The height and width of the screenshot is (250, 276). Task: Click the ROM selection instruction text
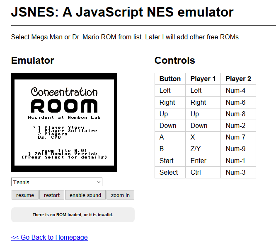click(x=125, y=37)
